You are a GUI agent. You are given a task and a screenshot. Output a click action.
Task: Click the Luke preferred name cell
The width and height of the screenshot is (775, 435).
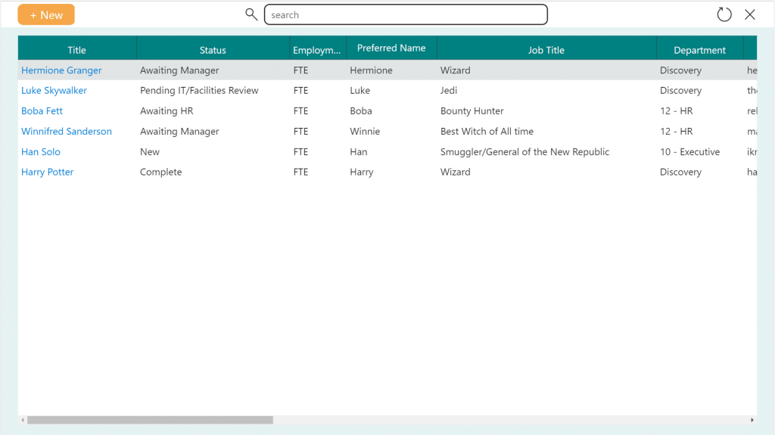[x=359, y=91]
